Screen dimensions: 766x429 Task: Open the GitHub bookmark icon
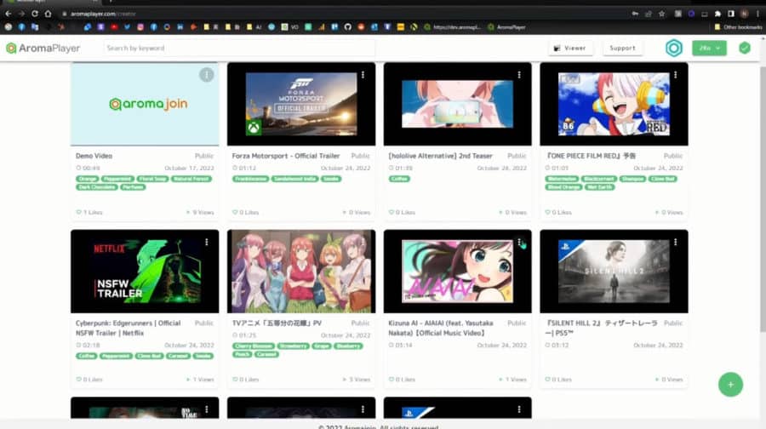(x=348, y=27)
